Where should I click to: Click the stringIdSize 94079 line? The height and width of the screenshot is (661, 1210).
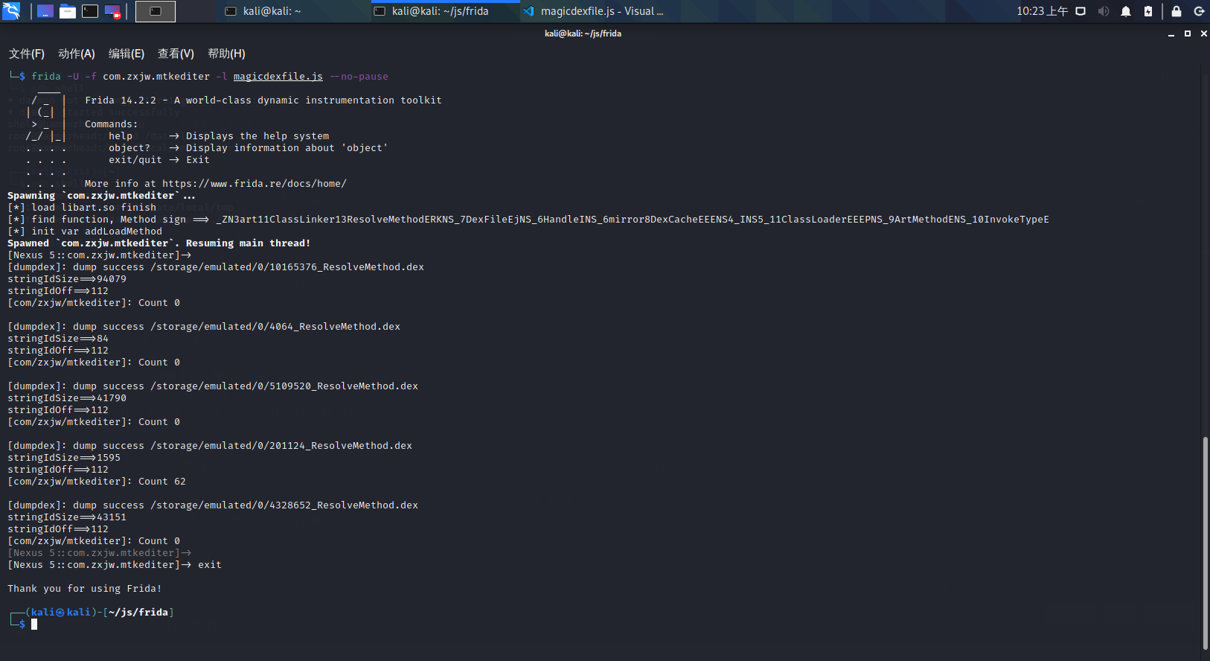coord(67,279)
